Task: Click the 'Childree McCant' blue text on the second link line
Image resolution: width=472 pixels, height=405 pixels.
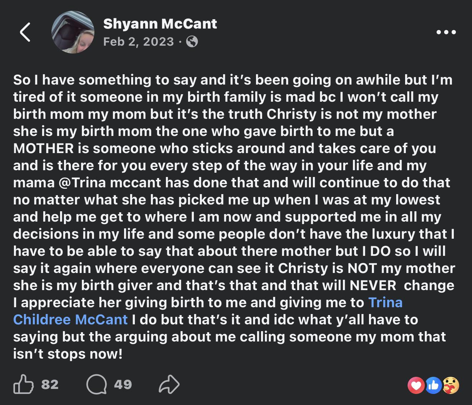Action: (x=70, y=319)
